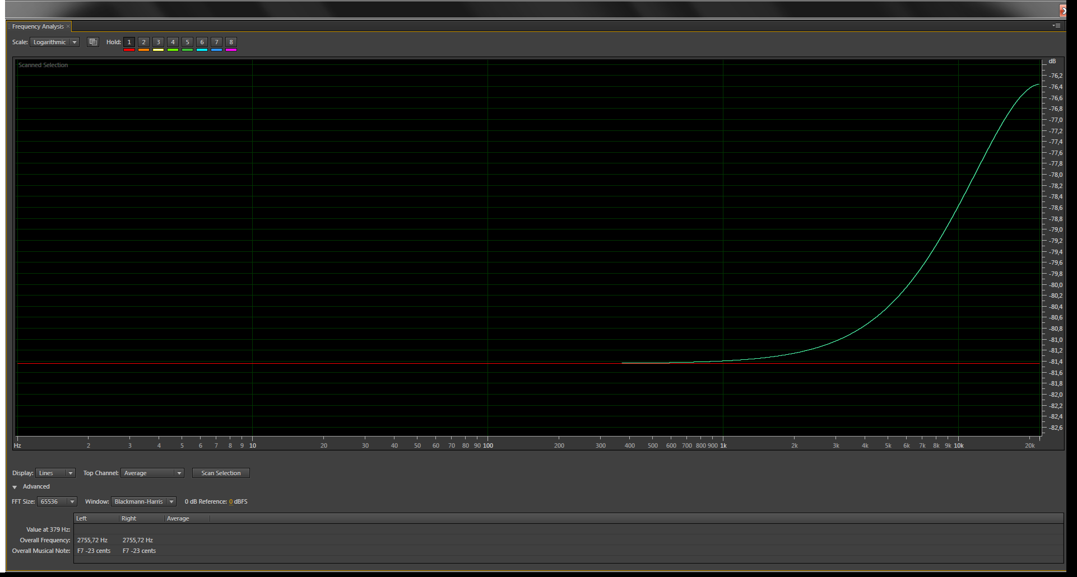Viewport: 1077px width, 577px height.
Task: Click the -76,4 value on the dB axis
Action: [x=1056, y=87]
